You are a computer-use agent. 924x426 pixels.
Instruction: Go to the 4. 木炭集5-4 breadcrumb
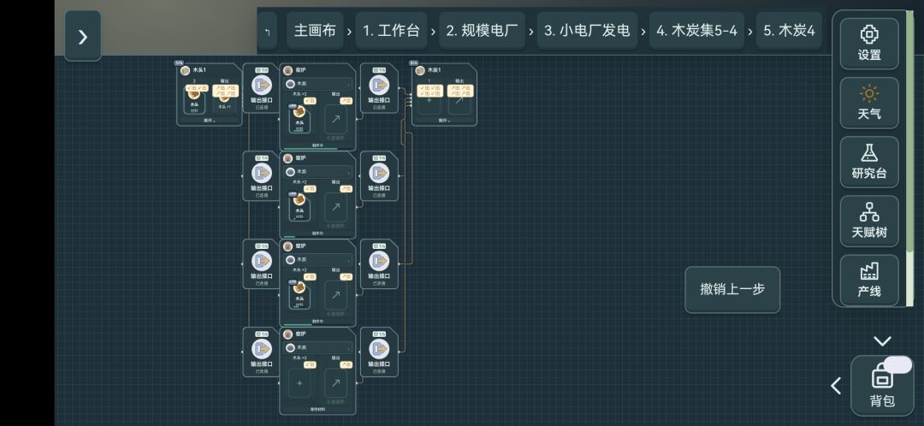pos(696,31)
